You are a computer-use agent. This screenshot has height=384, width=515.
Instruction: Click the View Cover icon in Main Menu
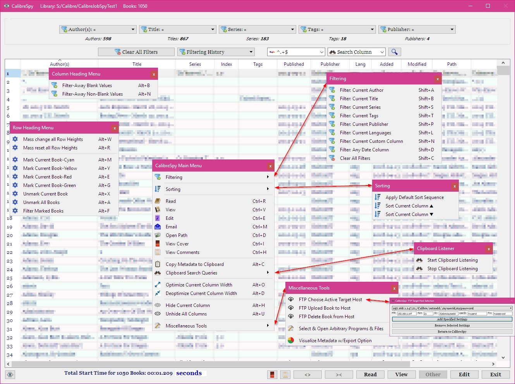click(x=158, y=243)
